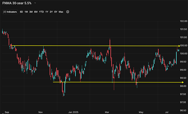Select the 1M time range
The height and width of the screenshot is (114, 188).
[x=26, y=12]
